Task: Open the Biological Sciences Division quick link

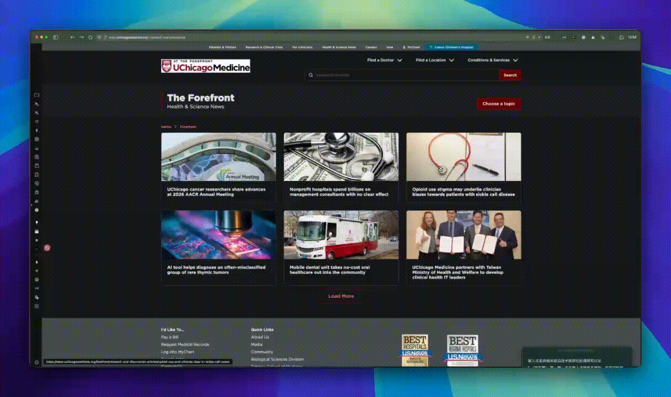Action: click(277, 359)
